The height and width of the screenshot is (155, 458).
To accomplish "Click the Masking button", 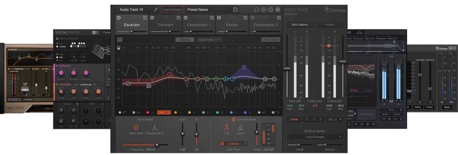I will point(185,40).
